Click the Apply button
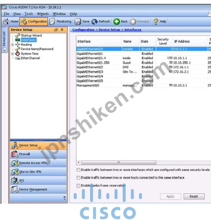The image size is (211, 220). click(x=171, y=196)
